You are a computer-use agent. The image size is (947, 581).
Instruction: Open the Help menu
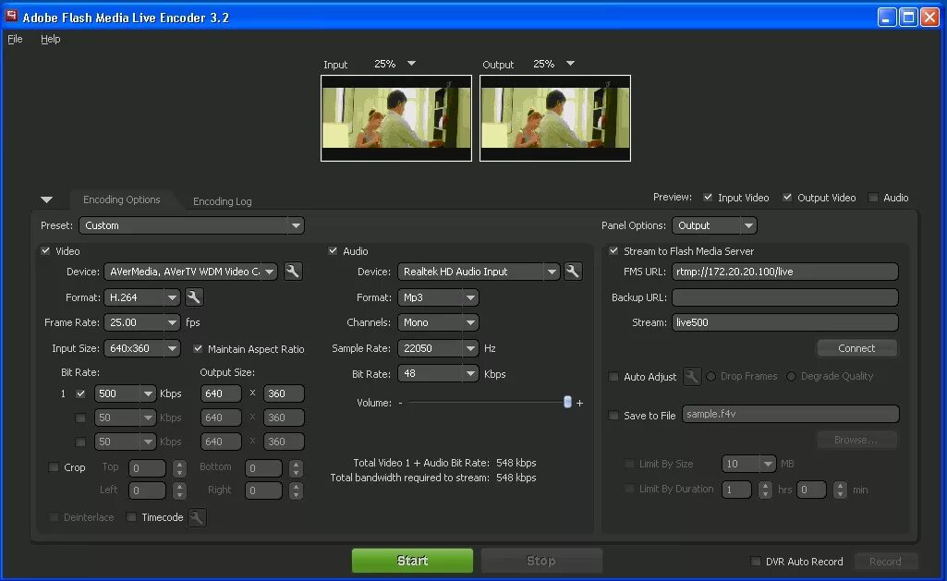pyautogui.click(x=51, y=39)
